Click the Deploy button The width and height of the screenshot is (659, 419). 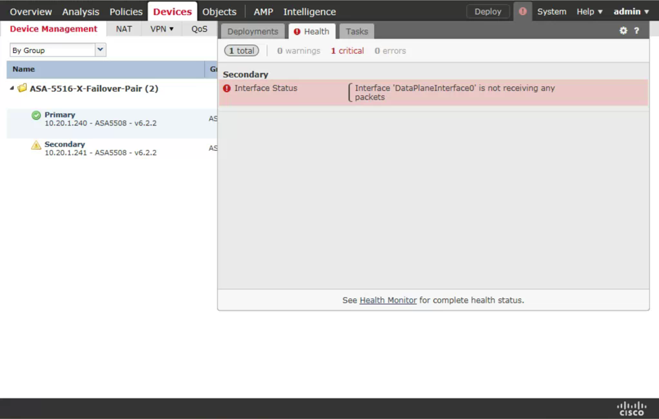(488, 12)
